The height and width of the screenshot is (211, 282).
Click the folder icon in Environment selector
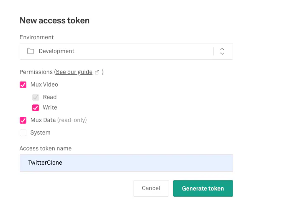click(x=31, y=51)
